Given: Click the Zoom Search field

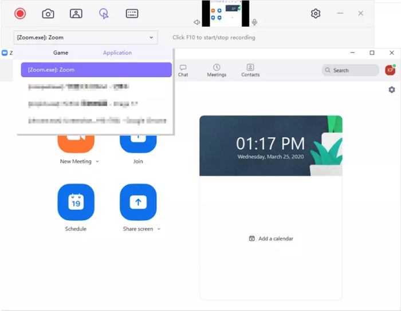Looking at the screenshot, I should (350, 70).
